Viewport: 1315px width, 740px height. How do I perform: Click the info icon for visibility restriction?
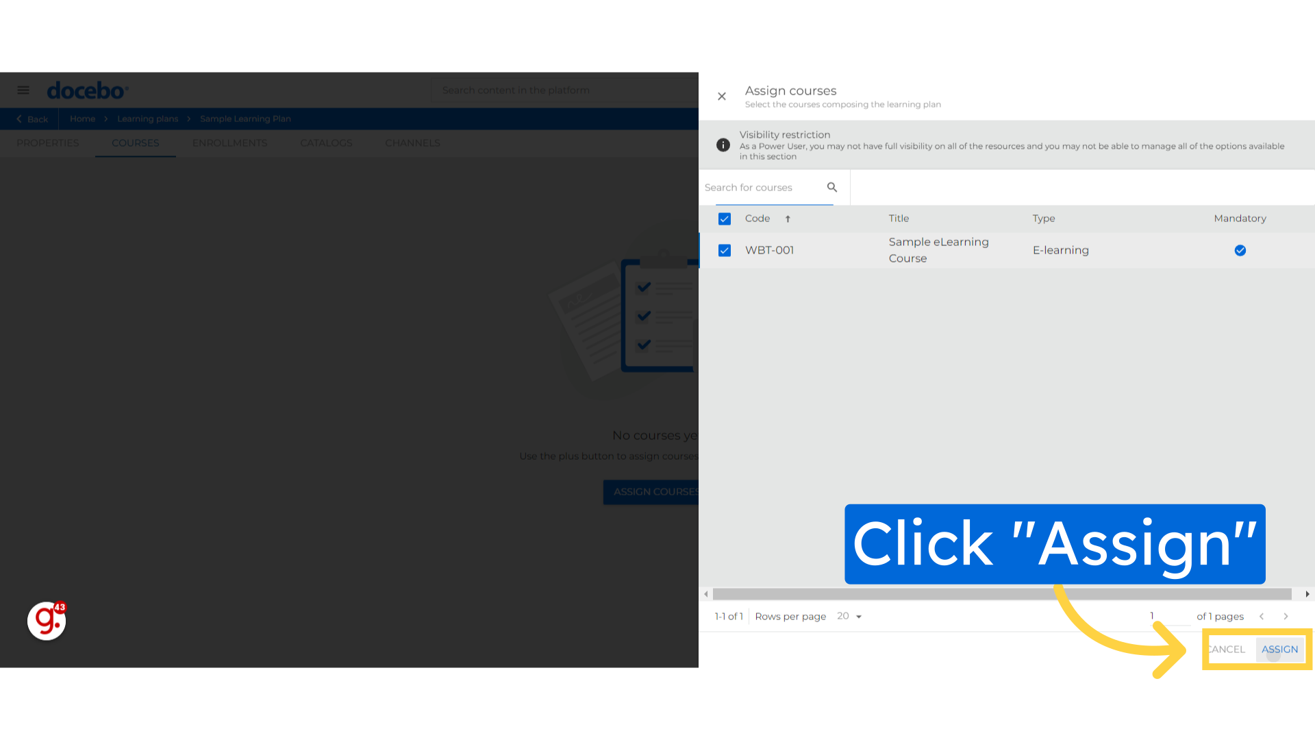pyautogui.click(x=723, y=145)
